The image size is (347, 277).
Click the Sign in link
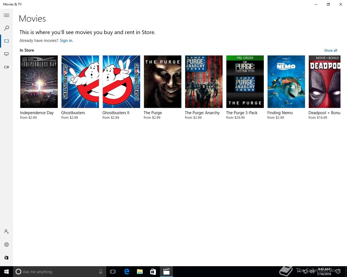(x=66, y=41)
